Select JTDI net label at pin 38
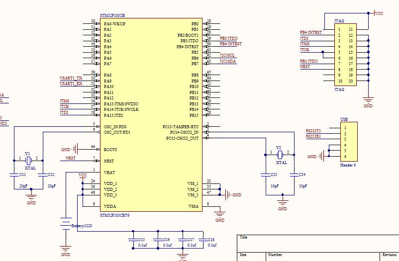Viewport: 399px width, 261px height. point(64,112)
